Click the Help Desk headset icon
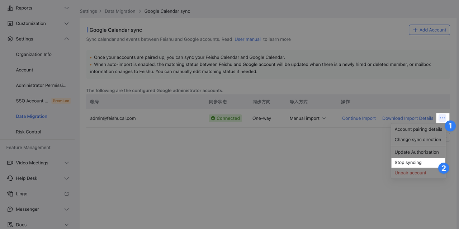 10,178
